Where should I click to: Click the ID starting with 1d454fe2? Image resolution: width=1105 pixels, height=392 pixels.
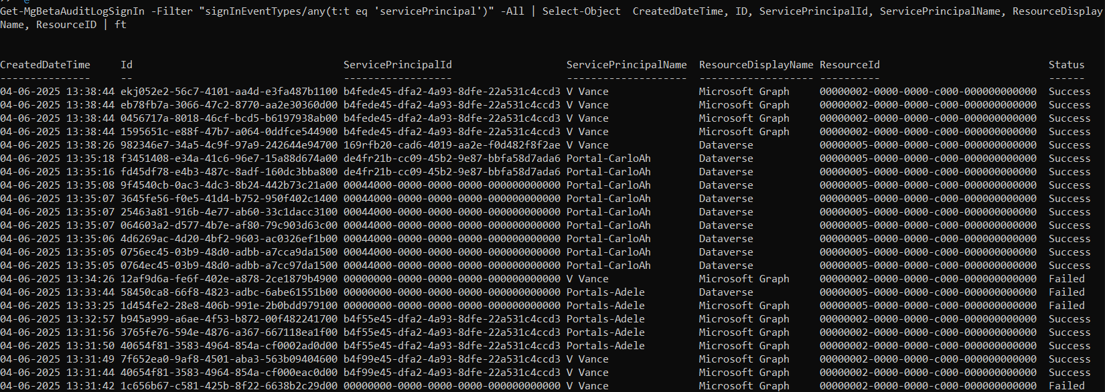click(x=229, y=306)
